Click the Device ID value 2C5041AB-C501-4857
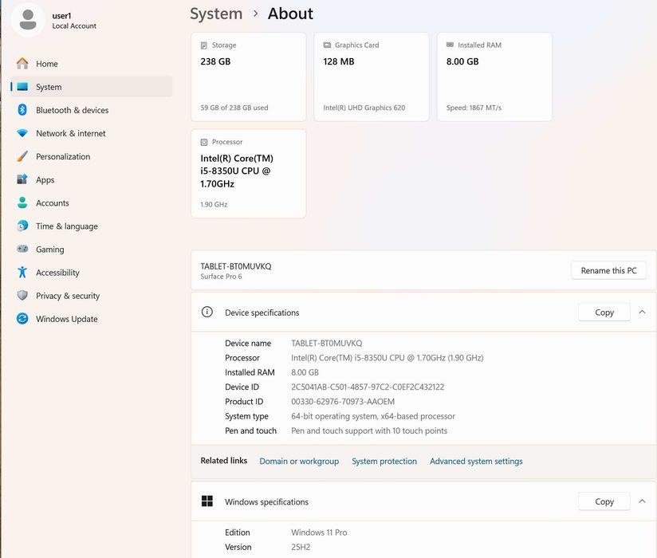The height and width of the screenshot is (558, 657). [368, 387]
